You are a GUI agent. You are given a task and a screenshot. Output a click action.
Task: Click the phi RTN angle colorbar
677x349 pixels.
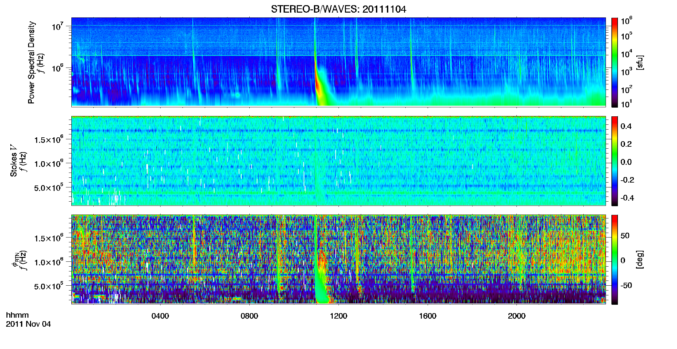point(615,259)
